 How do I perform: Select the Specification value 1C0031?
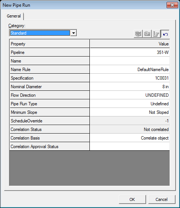(x=130, y=78)
